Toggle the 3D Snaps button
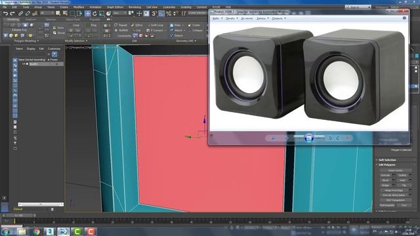 point(154,13)
